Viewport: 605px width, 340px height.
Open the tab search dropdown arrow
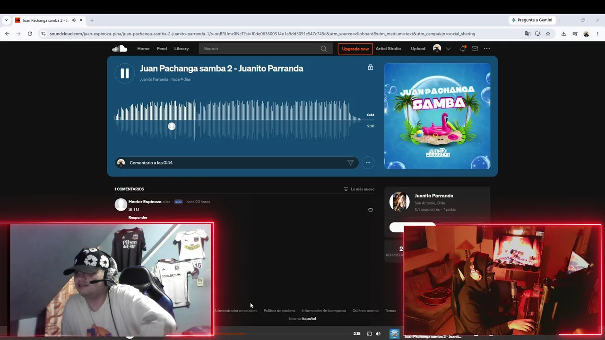point(6,20)
